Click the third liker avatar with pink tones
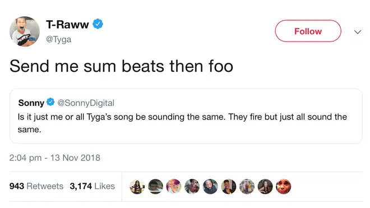This screenshot has width=370, height=208. click(174, 187)
